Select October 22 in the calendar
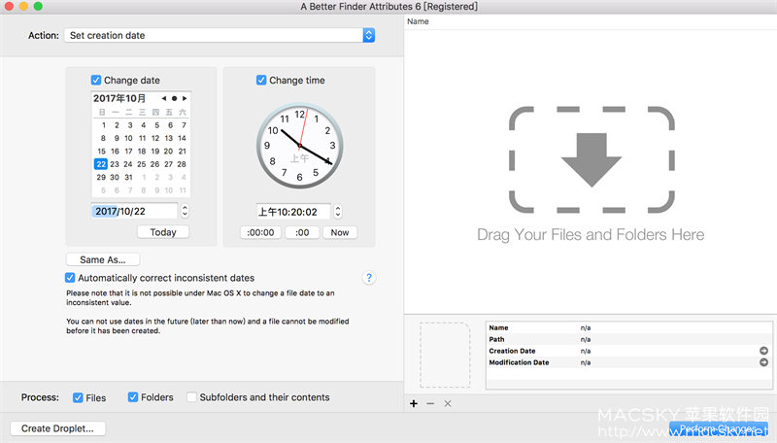This screenshot has height=443, width=777. 101,164
